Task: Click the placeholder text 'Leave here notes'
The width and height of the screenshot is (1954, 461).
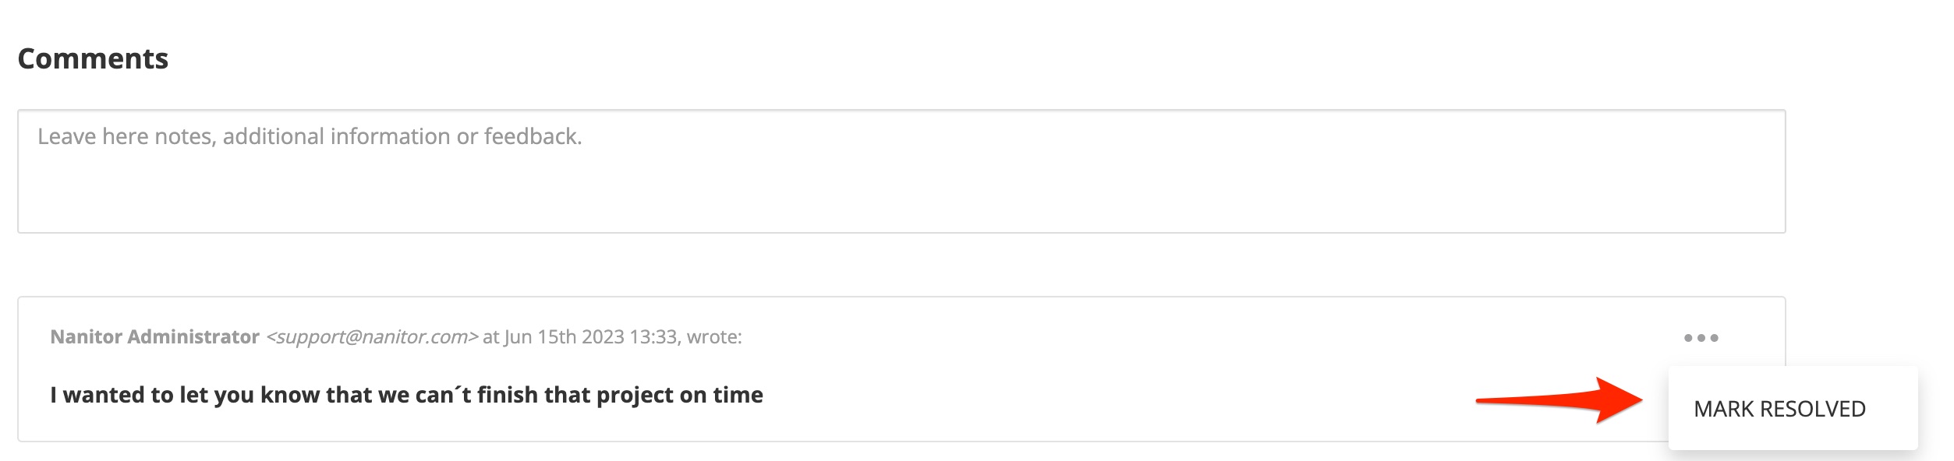Action: (125, 137)
